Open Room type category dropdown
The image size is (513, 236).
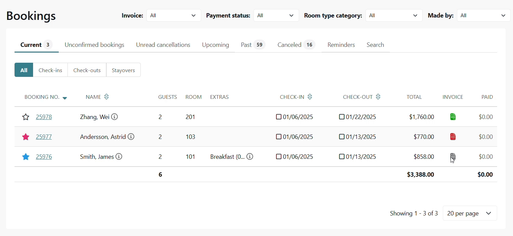pyautogui.click(x=394, y=16)
